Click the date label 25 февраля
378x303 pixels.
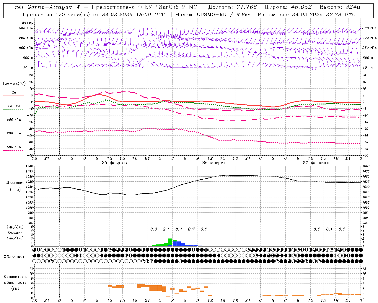click(115, 163)
